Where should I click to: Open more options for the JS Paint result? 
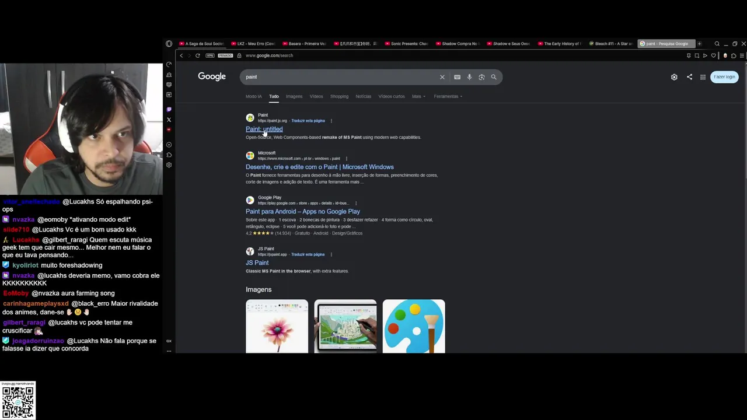[331, 254]
